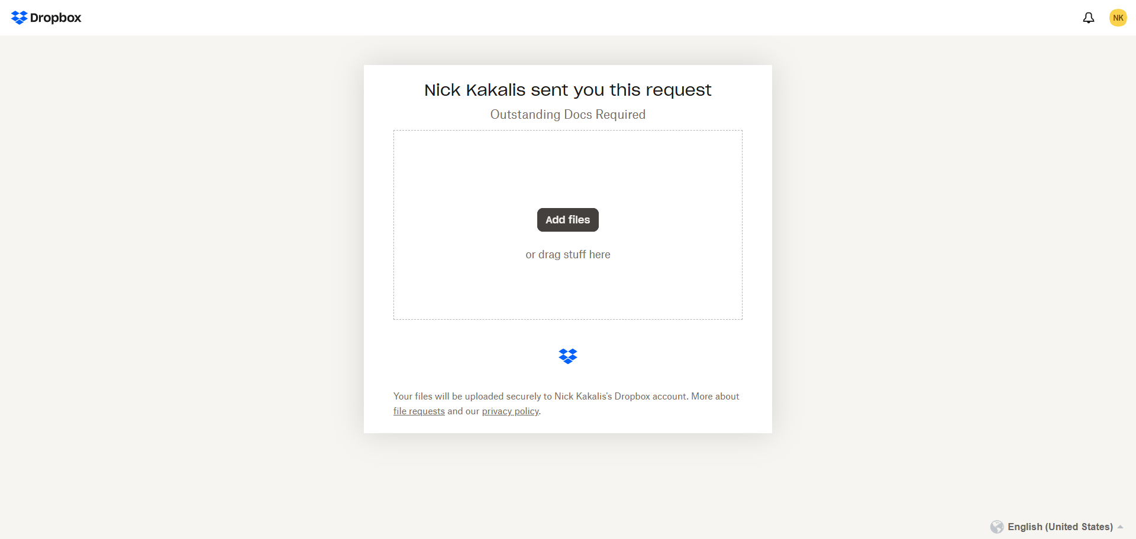Open the English (United States) language dropdown
The width and height of the screenshot is (1136, 539).
pos(1060,527)
